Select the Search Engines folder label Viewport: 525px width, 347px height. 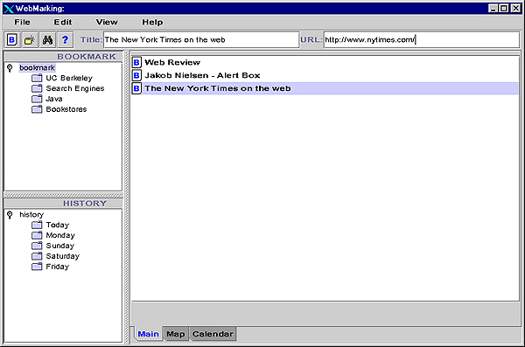[x=75, y=88]
